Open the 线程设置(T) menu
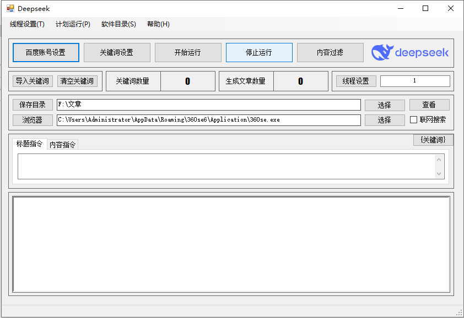 tap(27, 24)
